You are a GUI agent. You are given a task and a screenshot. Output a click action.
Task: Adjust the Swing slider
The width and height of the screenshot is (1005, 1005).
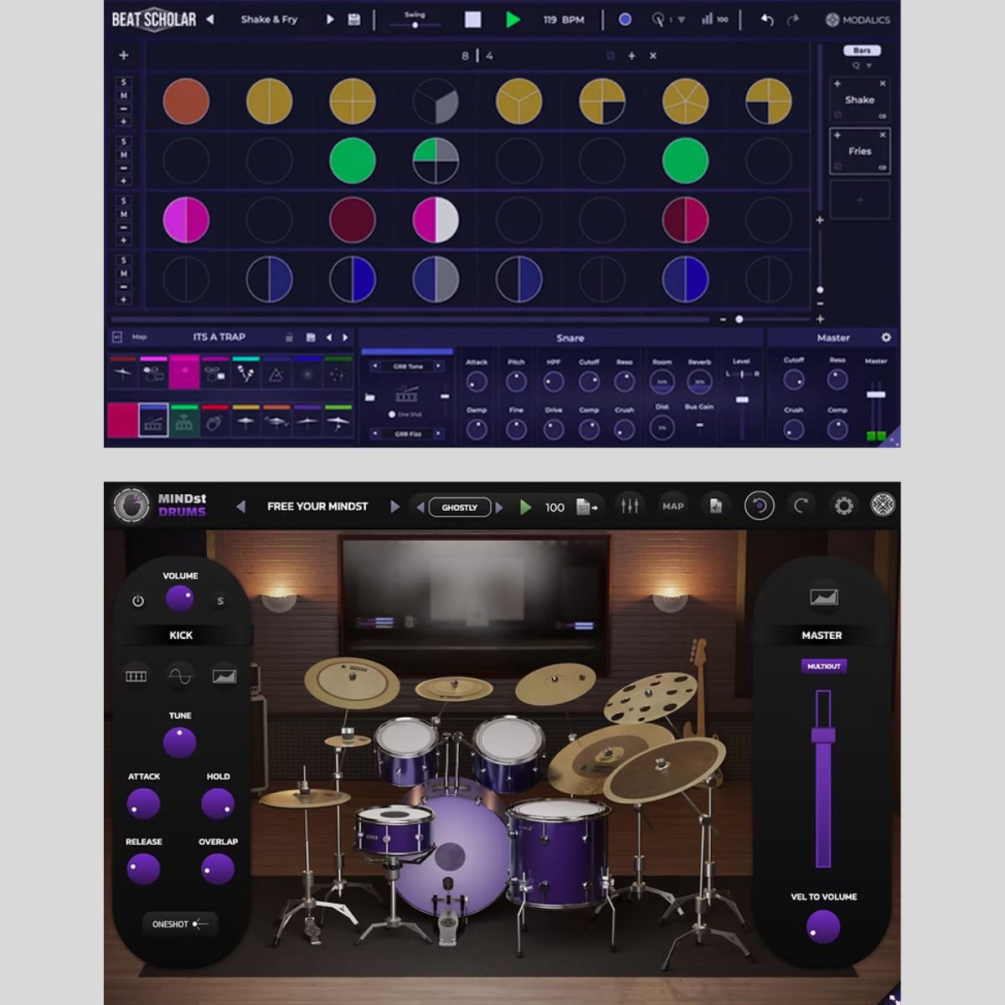[x=415, y=25]
